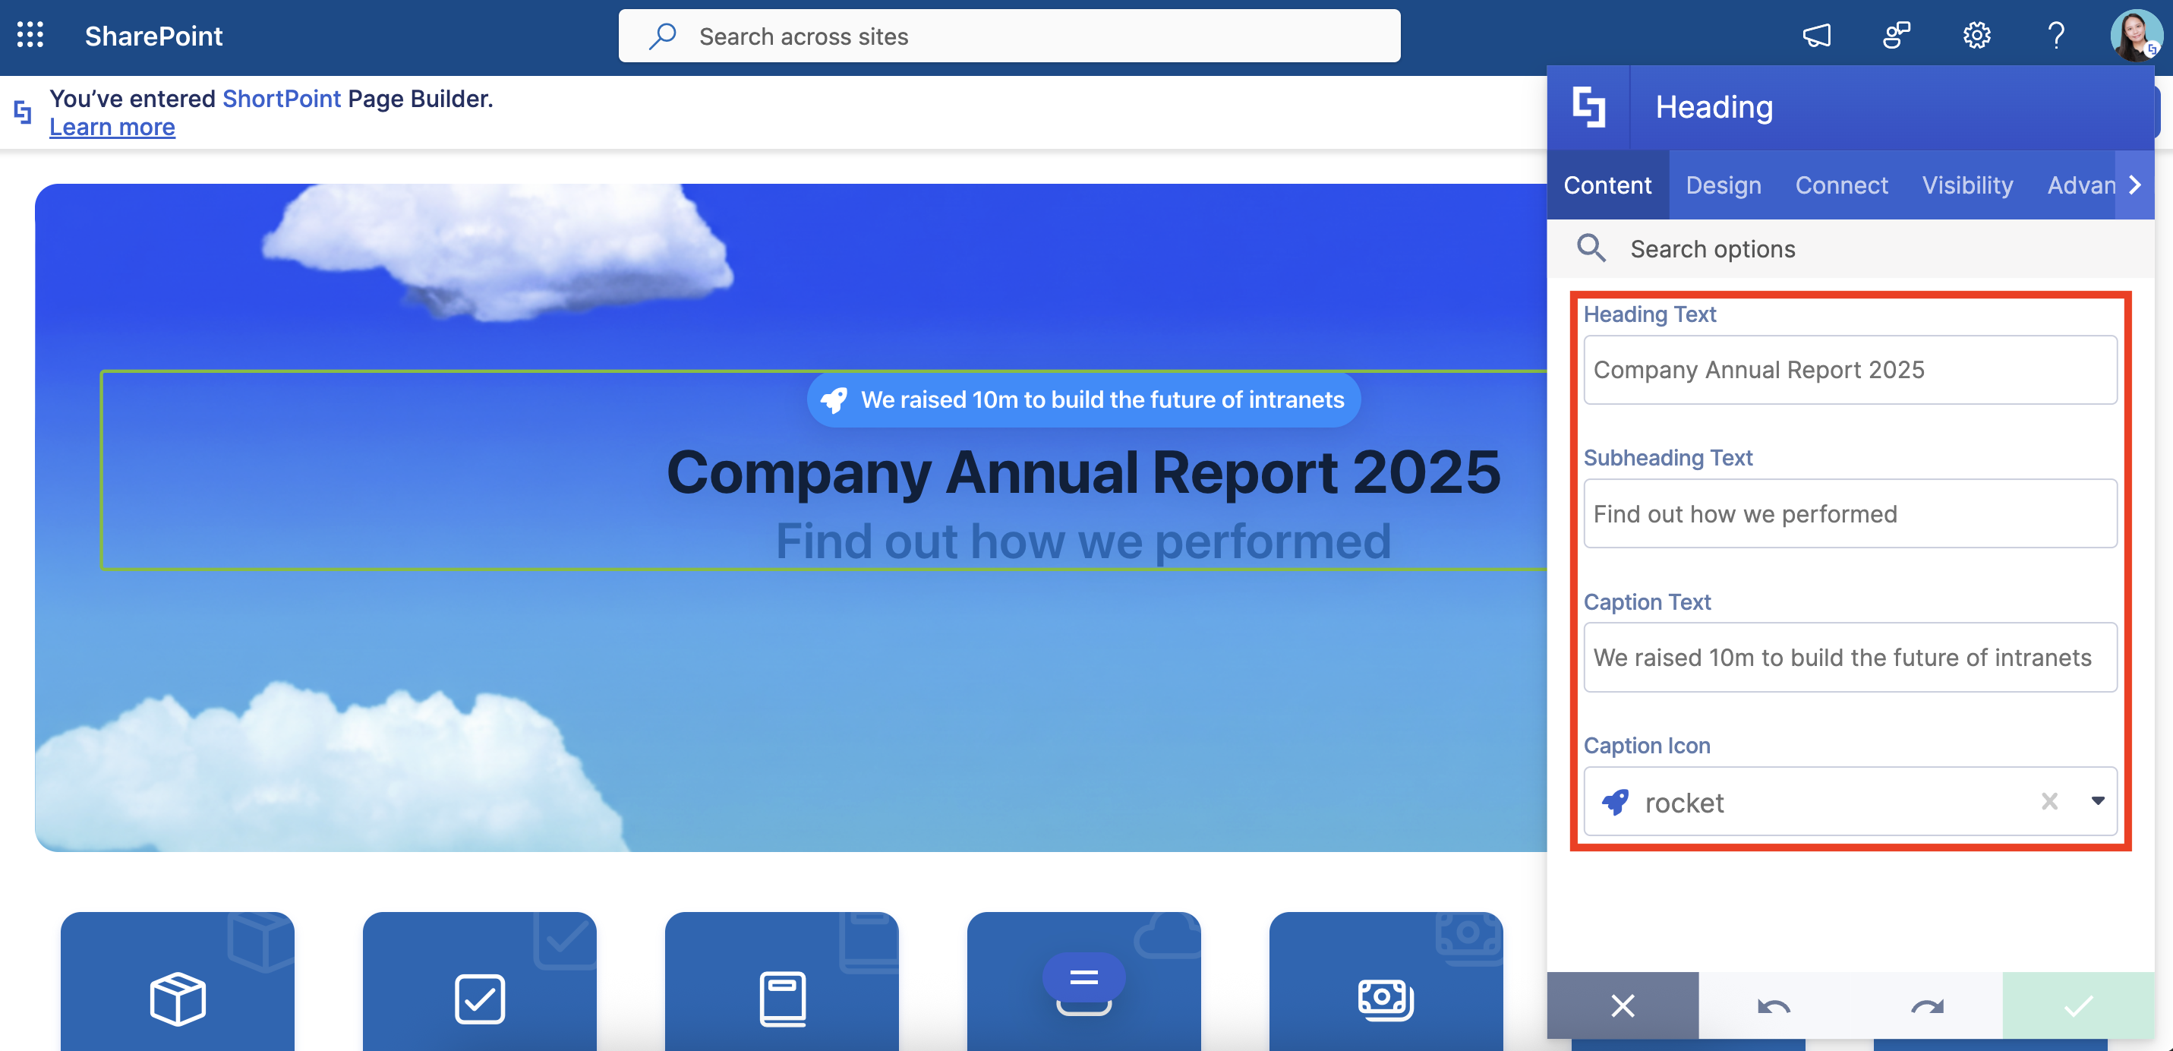The height and width of the screenshot is (1051, 2173).
Task: Click the megaphone announcements icon
Action: pyautogui.click(x=1816, y=36)
